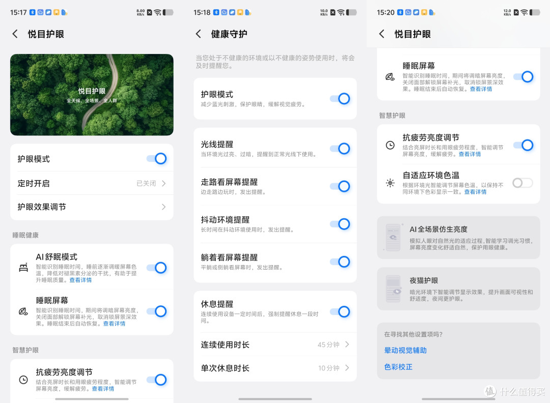Turn off 护眼模式 on the 悦目护眼 screen
The image size is (550, 403).
tap(157, 159)
